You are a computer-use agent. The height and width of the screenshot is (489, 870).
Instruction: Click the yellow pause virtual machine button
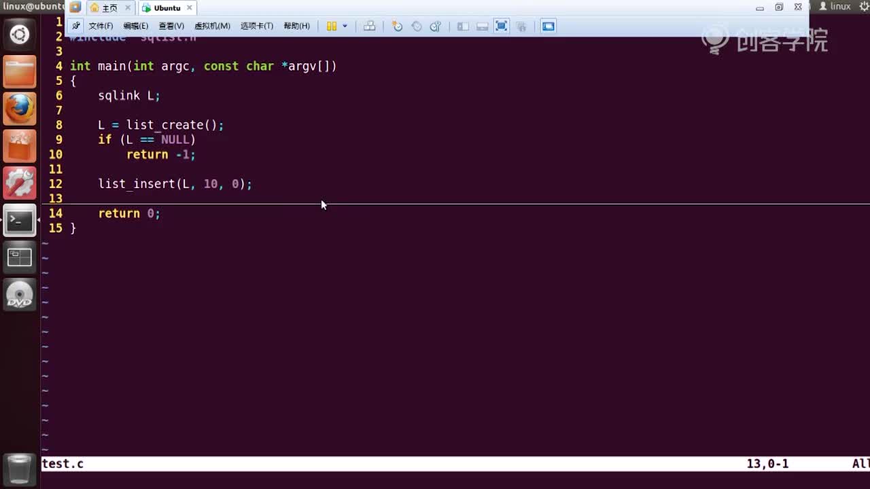coord(332,26)
